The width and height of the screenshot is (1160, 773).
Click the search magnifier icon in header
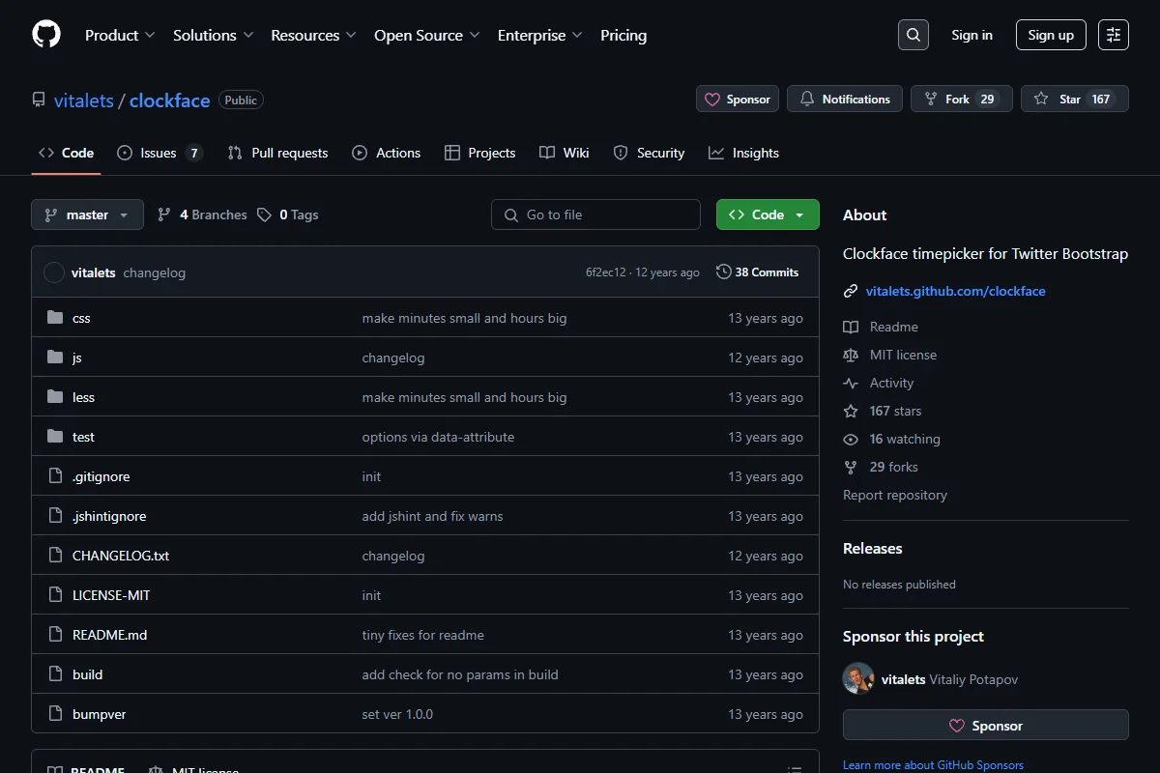pyautogui.click(x=913, y=35)
